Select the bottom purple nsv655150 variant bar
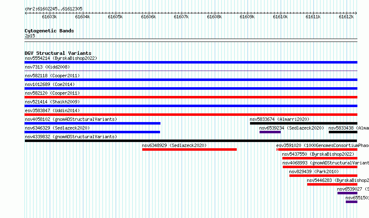The image size is (369, 218). [352, 202]
